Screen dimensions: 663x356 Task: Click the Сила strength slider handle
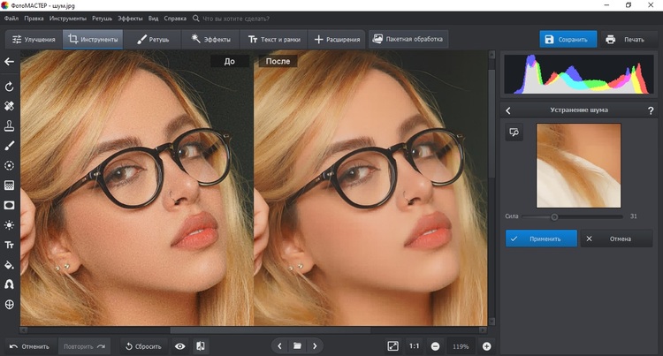pos(554,216)
